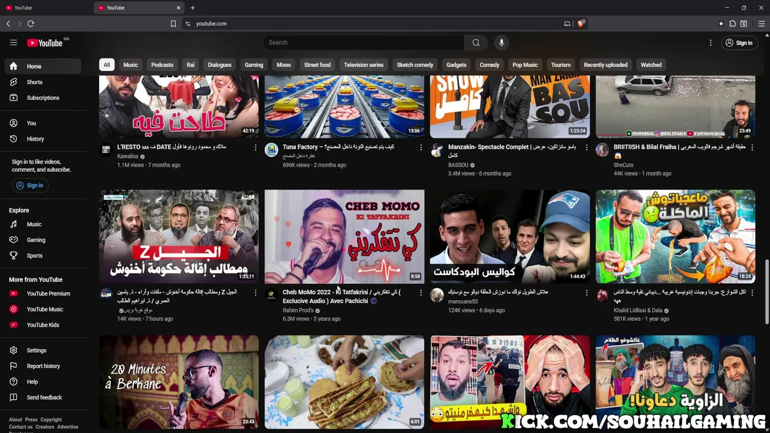770x433 pixels.
Task: Open the You section in sidebar
Action: click(43, 123)
